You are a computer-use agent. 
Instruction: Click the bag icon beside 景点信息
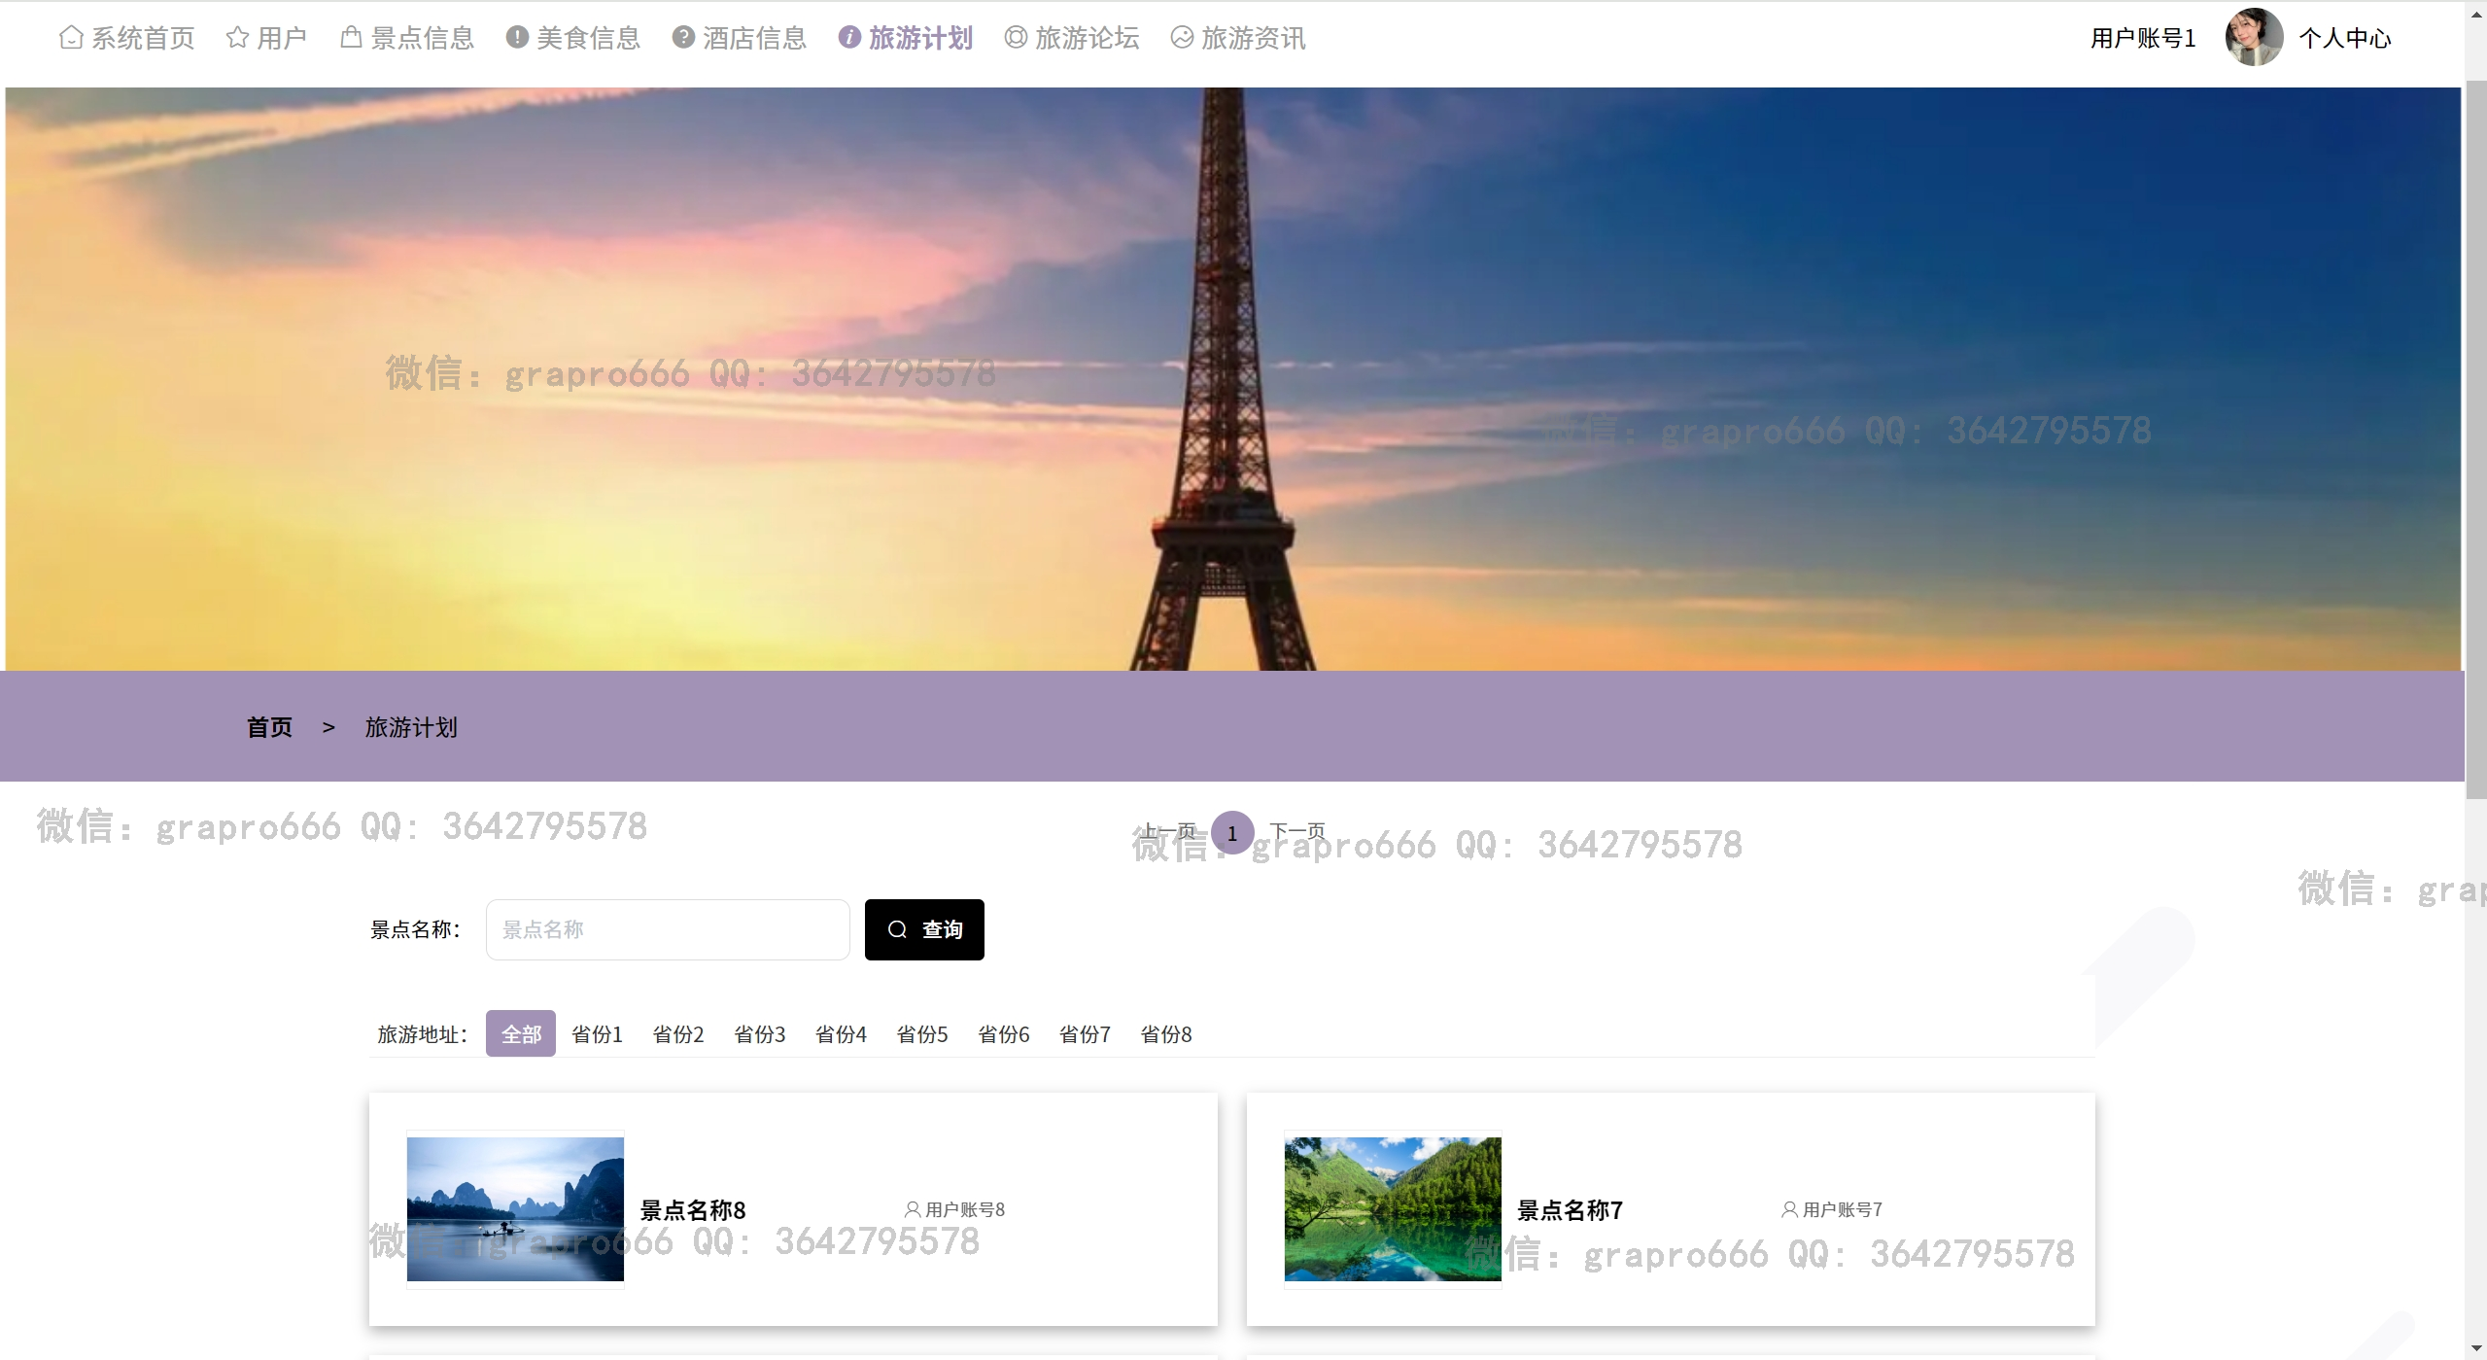pos(351,38)
